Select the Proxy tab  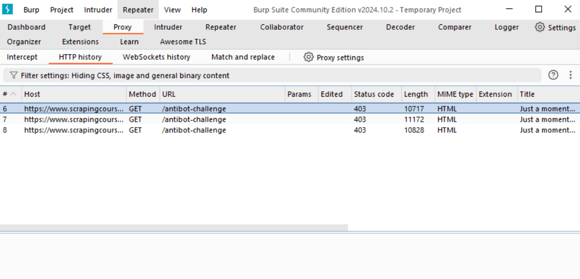coord(123,27)
